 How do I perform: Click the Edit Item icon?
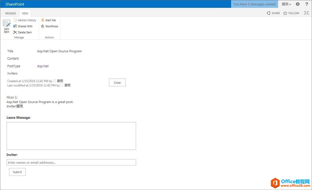pos(7,23)
